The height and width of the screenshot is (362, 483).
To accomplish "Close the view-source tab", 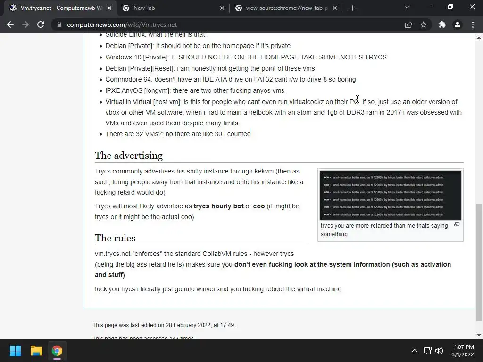I will [335, 8].
